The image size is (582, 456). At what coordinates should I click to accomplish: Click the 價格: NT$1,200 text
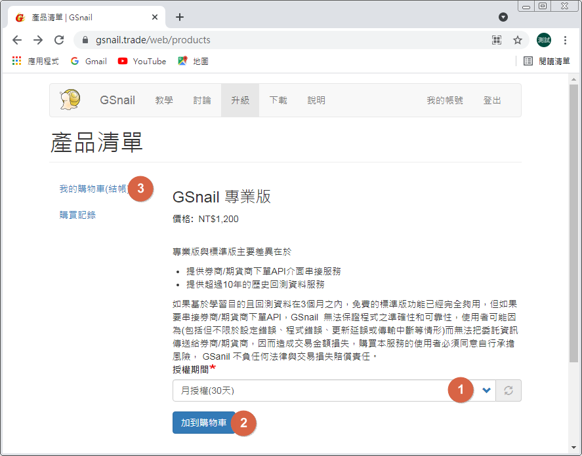(x=205, y=219)
